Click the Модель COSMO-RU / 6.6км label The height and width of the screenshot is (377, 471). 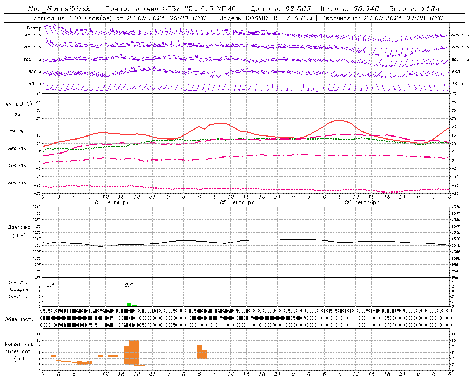click(265, 18)
